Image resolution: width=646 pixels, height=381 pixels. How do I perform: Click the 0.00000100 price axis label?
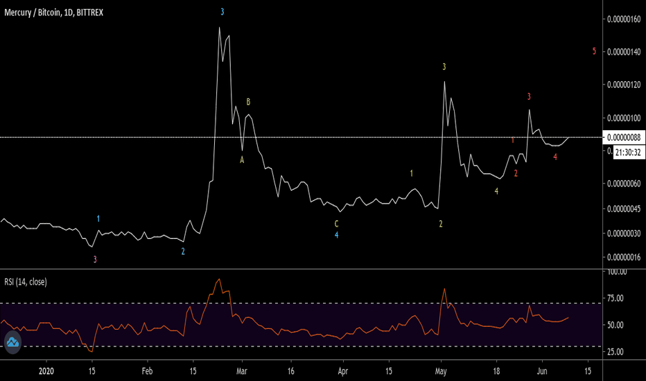tap(624, 118)
